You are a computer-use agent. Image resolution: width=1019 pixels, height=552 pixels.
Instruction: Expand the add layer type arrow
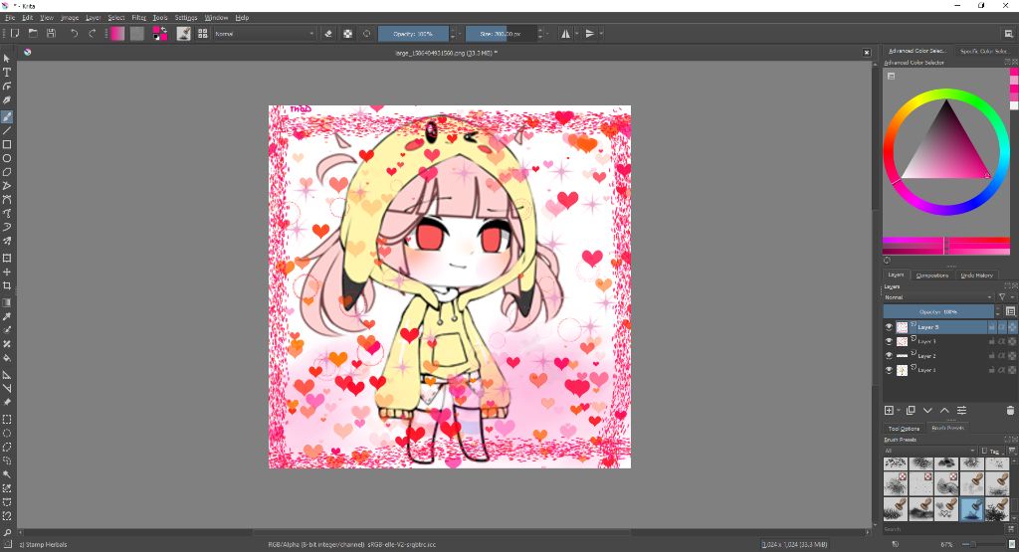pyautogui.click(x=899, y=411)
